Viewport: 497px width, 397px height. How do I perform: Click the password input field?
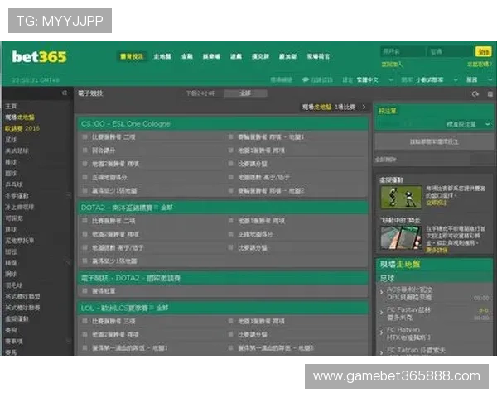(450, 51)
